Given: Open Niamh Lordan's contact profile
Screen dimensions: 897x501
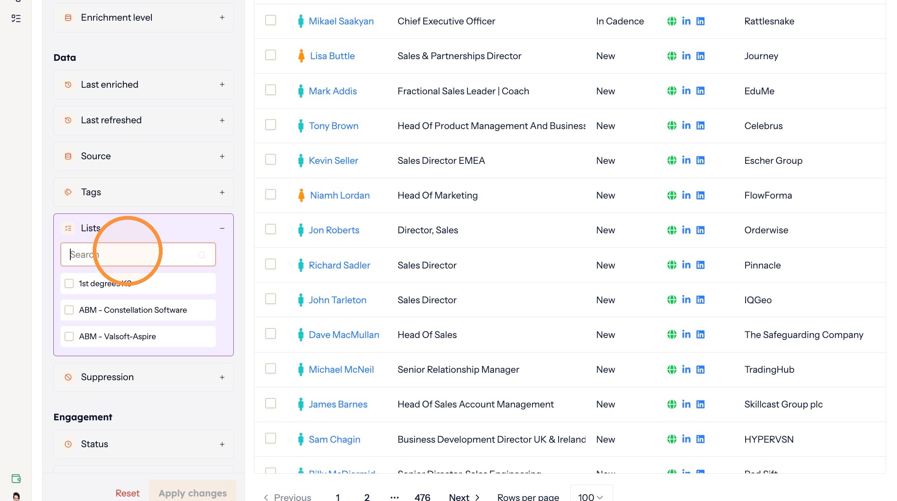Looking at the screenshot, I should 340,195.
